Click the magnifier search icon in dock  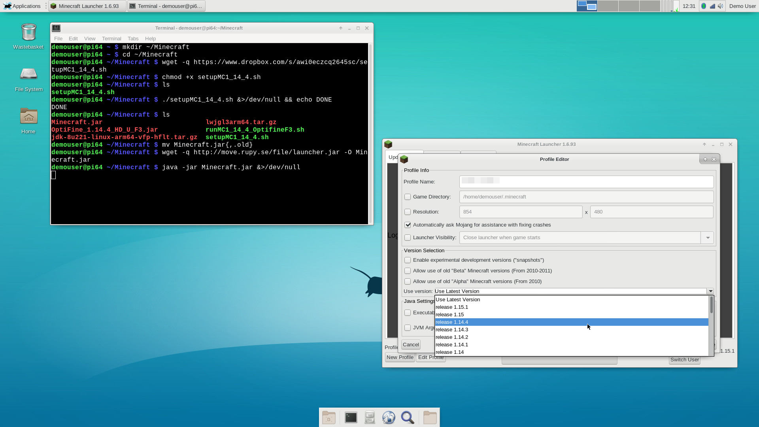point(408,418)
